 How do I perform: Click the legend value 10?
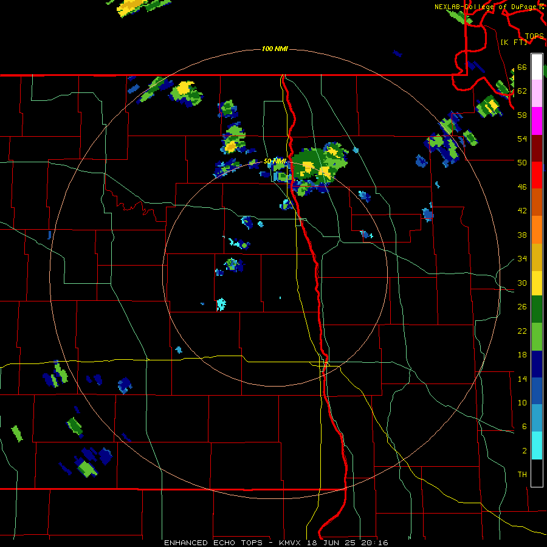(x=522, y=402)
